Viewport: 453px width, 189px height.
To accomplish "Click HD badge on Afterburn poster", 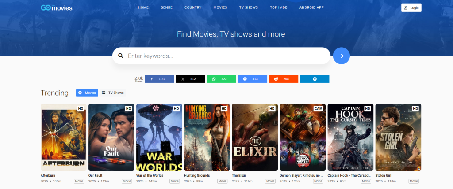I will (81, 109).
